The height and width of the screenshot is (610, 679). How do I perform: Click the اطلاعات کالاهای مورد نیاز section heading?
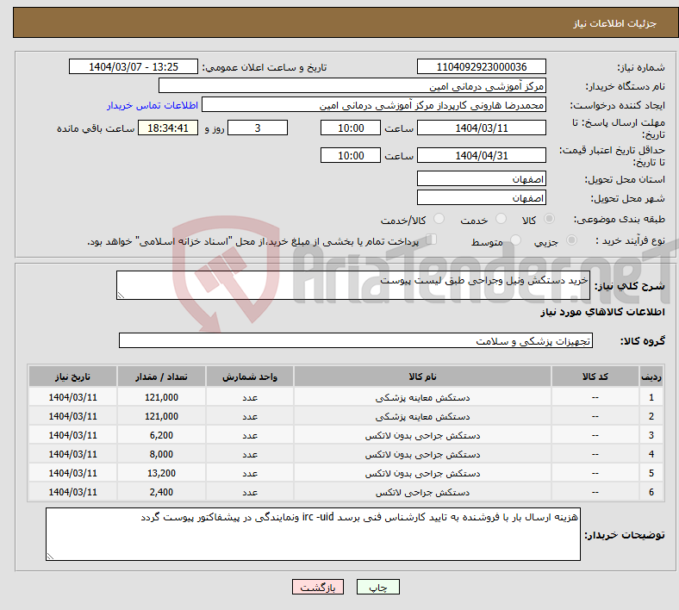coord(602,312)
